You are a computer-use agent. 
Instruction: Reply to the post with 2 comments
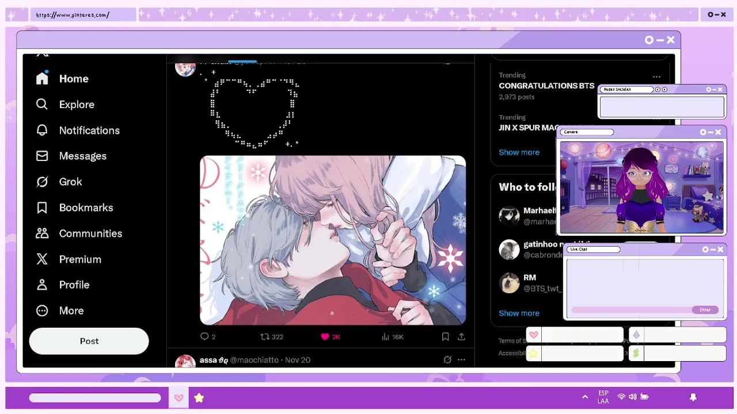click(x=207, y=337)
